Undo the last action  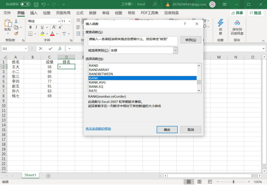coord(43,4)
